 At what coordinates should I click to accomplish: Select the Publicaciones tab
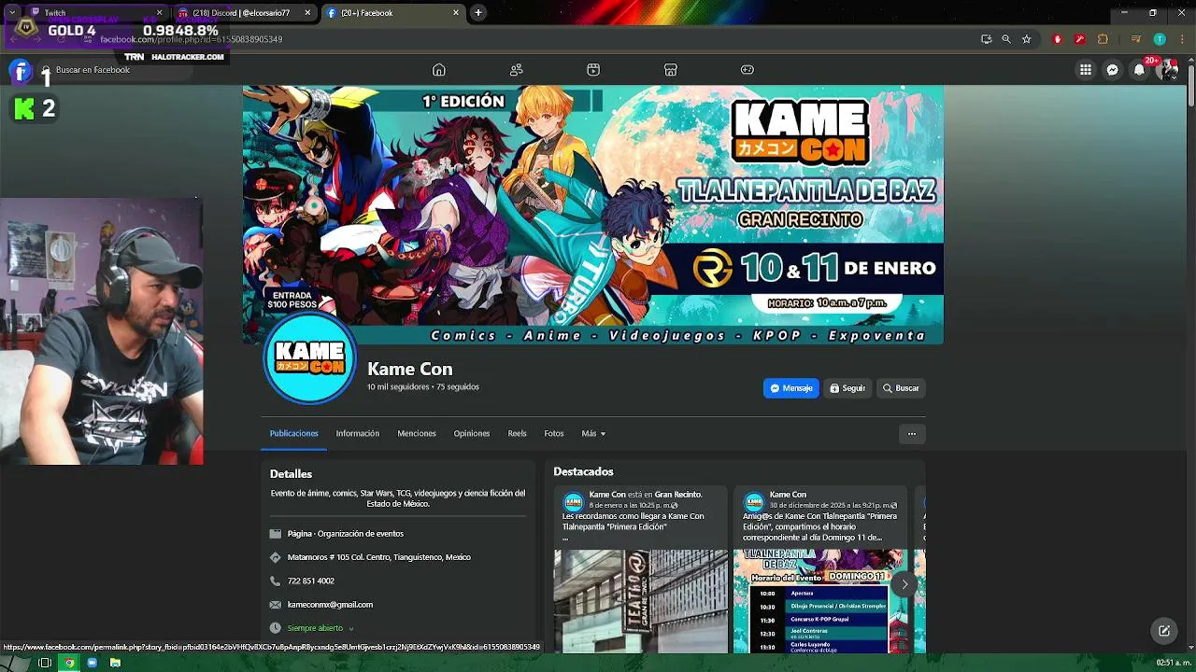(293, 433)
